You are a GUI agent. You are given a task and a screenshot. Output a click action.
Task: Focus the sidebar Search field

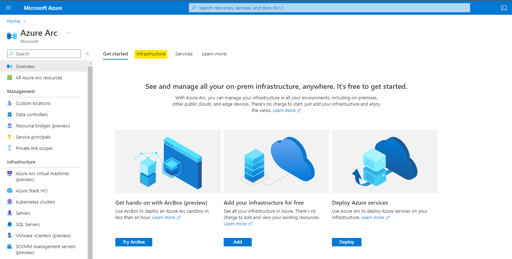[44, 54]
